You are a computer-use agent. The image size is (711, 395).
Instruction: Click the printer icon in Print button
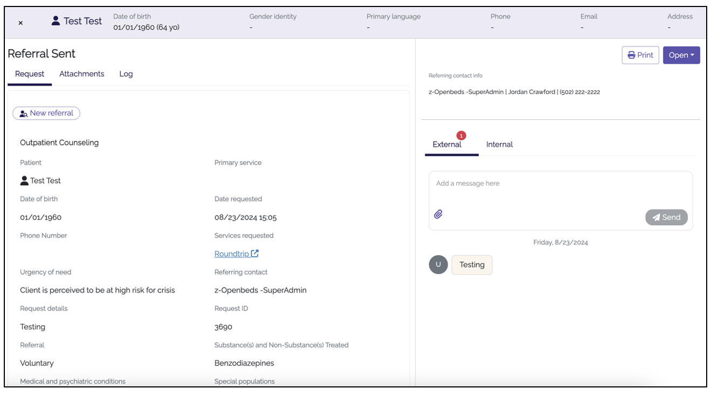[631, 55]
